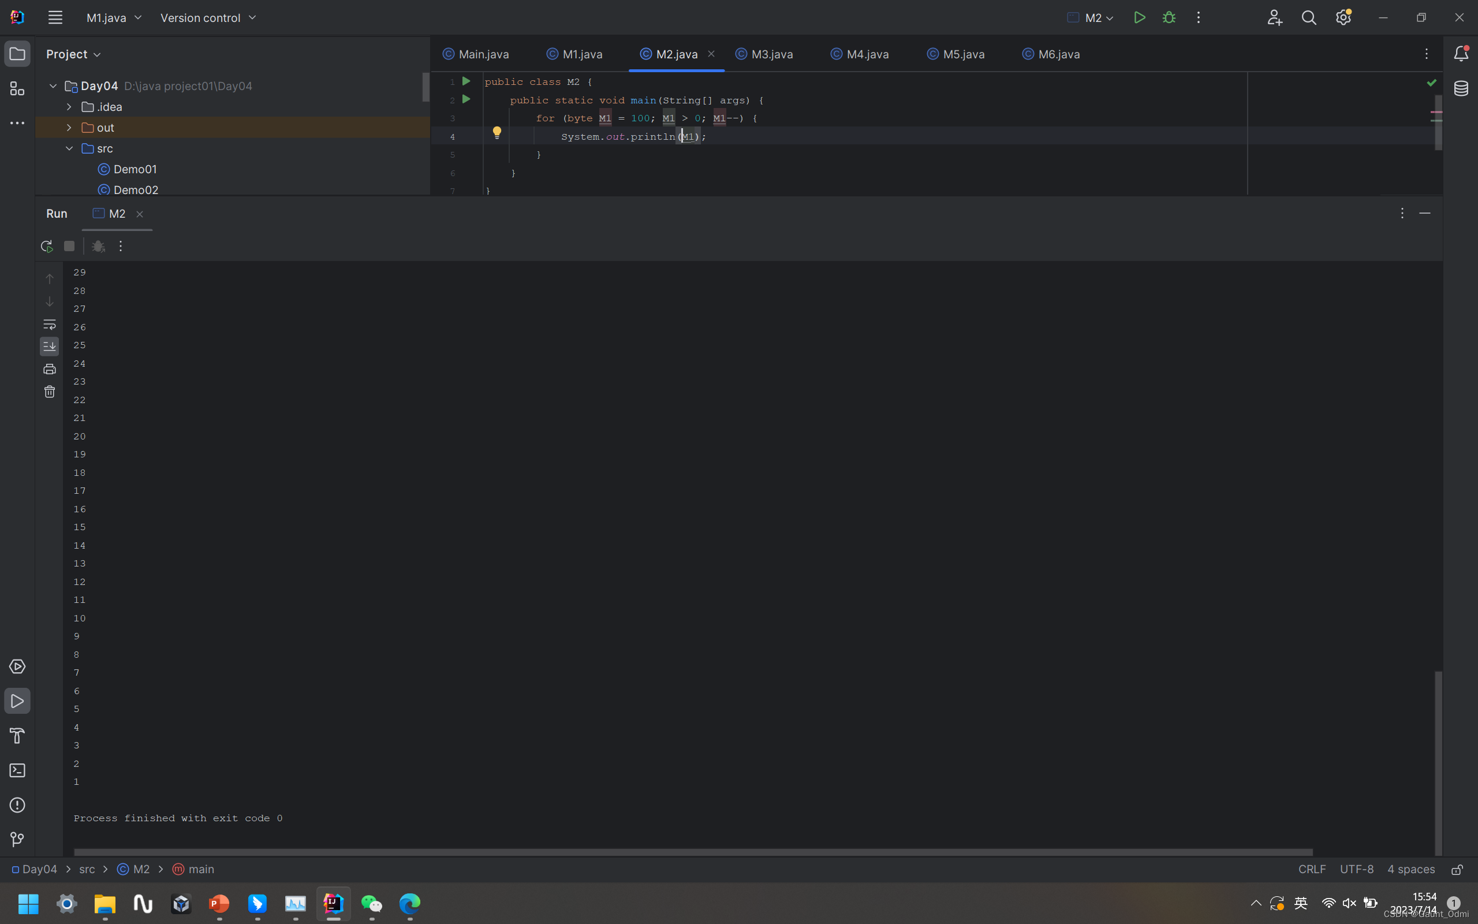Open editor tabs more options menu
1478x924 pixels.
tap(1427, 54)
